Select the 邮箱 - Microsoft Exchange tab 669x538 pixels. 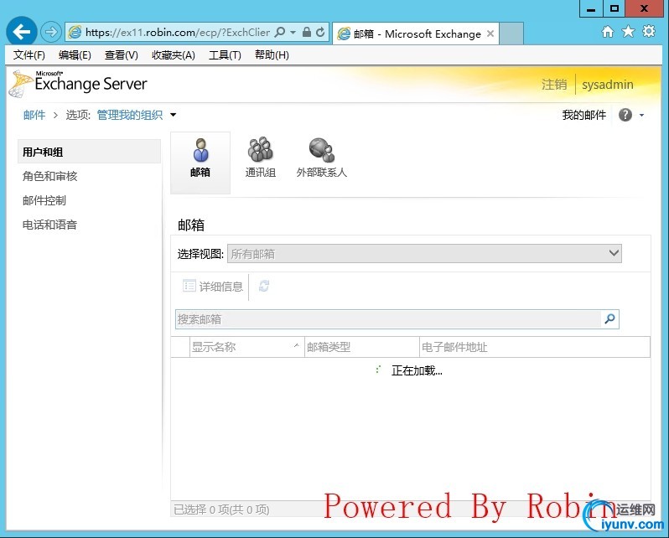pos(415,34)
